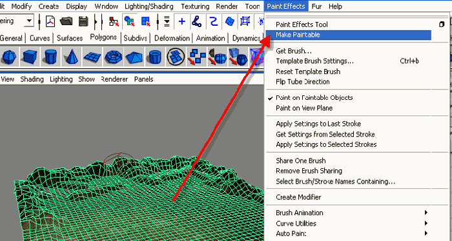This screenshot has height=241, width=452.
Task: Expand the Curve Utilities submenu
Action: (x=426, y=223)
